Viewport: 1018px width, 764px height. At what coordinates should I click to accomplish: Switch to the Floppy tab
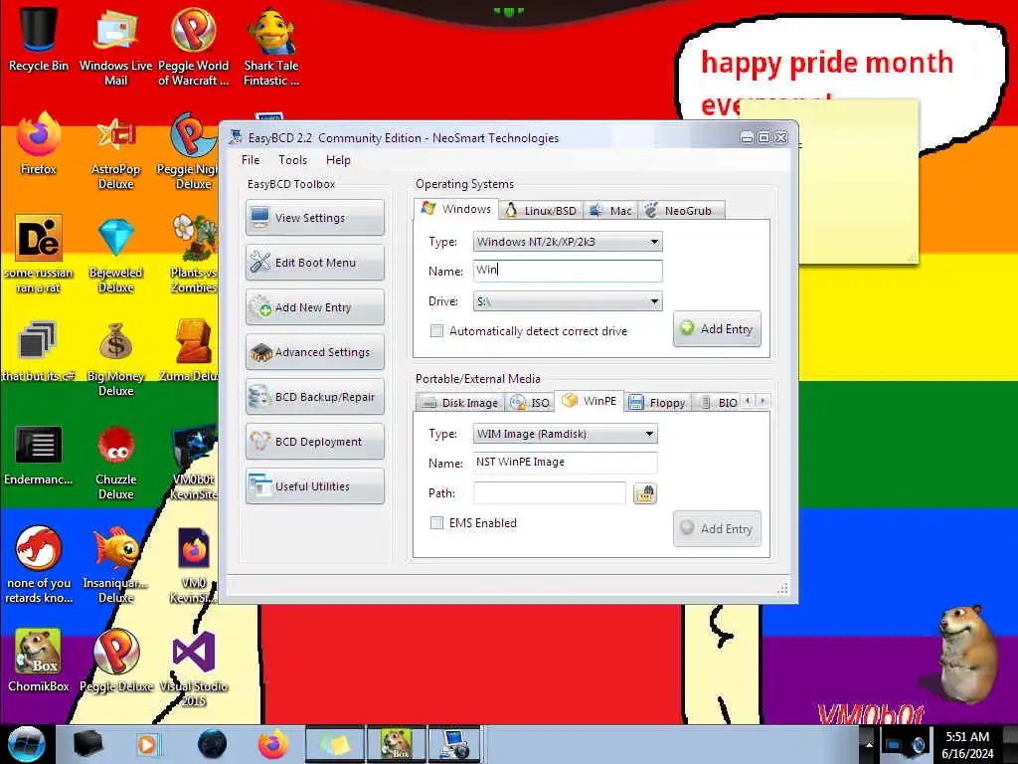click(x=658, y=403)
